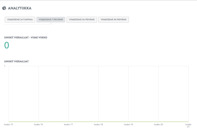197x128 pixels.
Task: Click the Analytiikka heading text
Action: tap(20, 8)
